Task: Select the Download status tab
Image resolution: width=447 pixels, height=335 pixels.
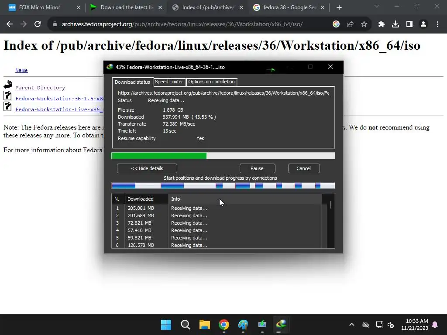Action: click(132, 82)
